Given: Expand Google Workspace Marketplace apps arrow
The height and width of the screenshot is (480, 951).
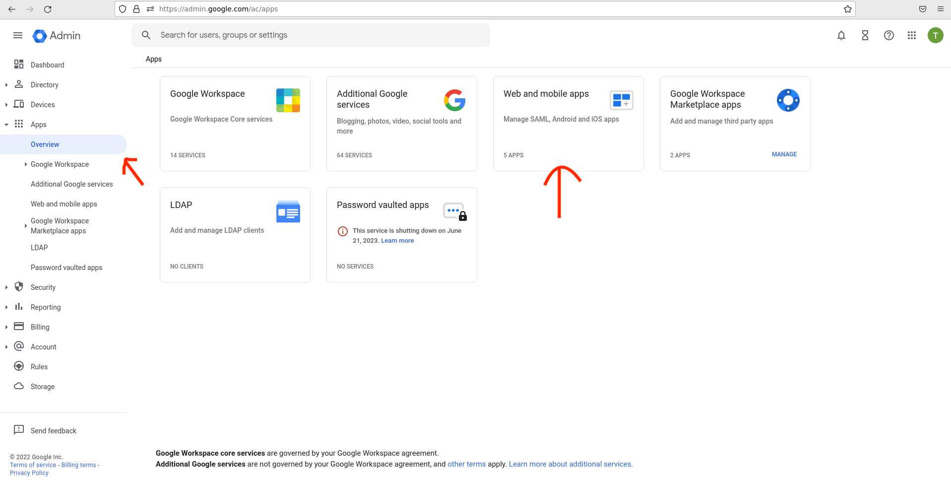Looking at the screenshot, I should click(x=26, y=226).
